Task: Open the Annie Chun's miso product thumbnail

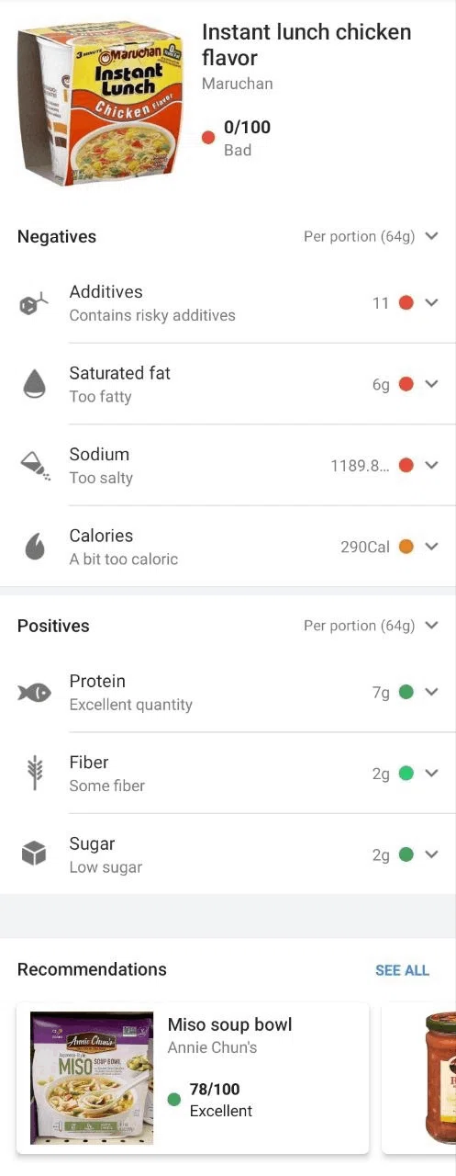Action: tap(92, 1078)
